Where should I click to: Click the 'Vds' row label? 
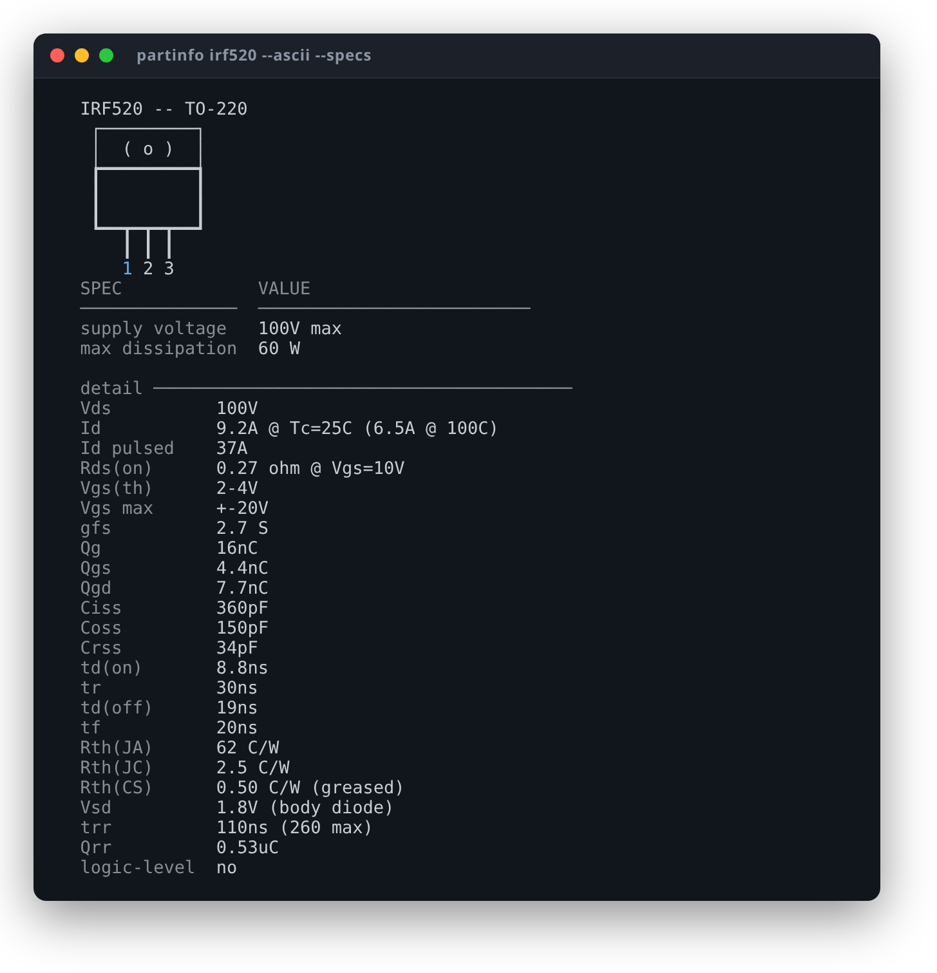coord(96,408)
